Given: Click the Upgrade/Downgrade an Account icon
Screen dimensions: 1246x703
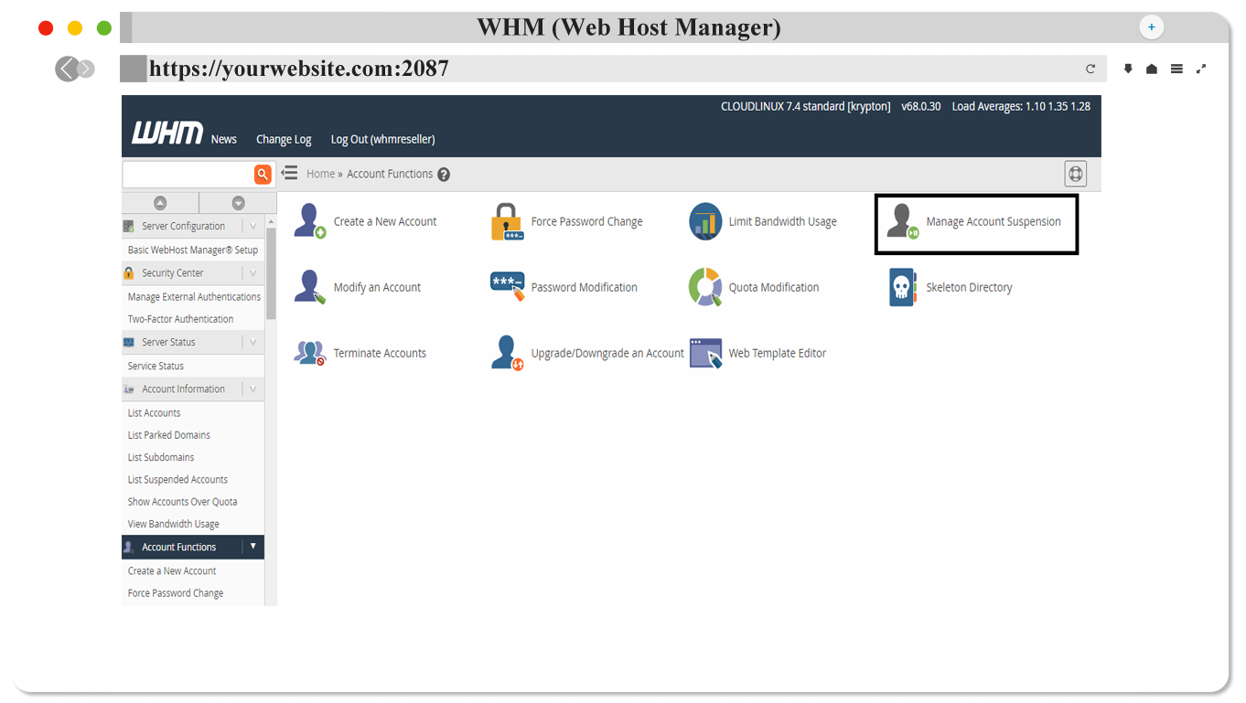Looking at the screenshot, I should coord(507,353).
